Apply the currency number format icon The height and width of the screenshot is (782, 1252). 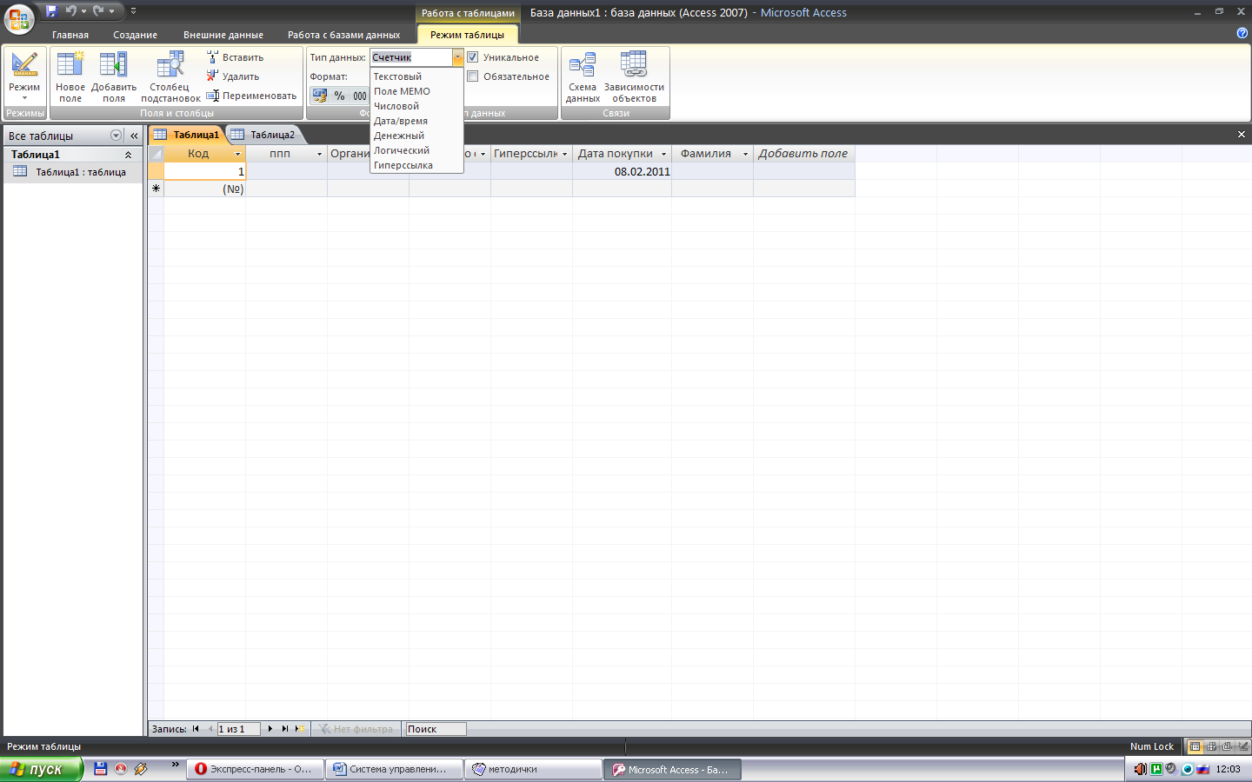[x=320, y=96]
